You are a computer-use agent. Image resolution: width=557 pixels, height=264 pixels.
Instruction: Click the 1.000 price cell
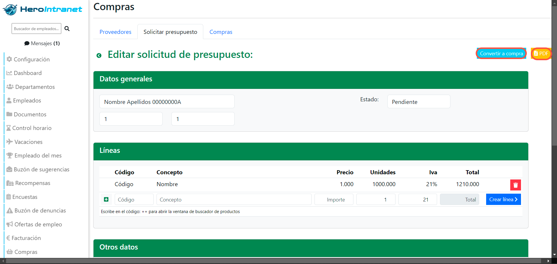tap(347, 184)
